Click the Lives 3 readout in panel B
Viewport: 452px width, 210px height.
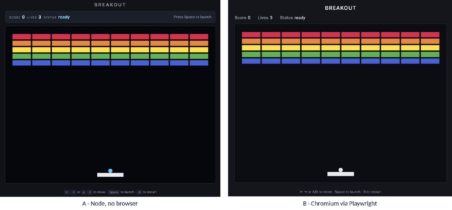click(265, 18)
